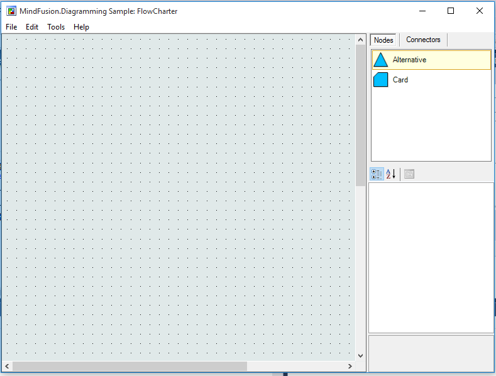Sort properties alphabetically
This screenshot has width=496, height=376.
coord(390,174)
